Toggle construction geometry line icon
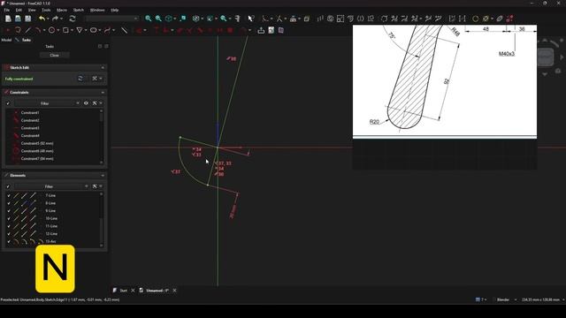This screenshot has height=318, width=566. click(124, 30)
